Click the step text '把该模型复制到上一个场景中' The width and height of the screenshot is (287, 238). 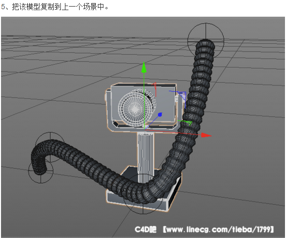point(59,7)
